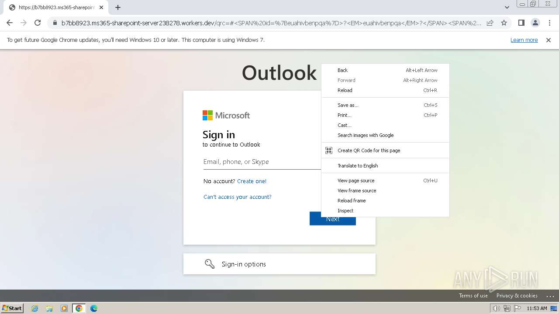Click the padlock site info icon
559x314 pixels.
click(55, 23)
